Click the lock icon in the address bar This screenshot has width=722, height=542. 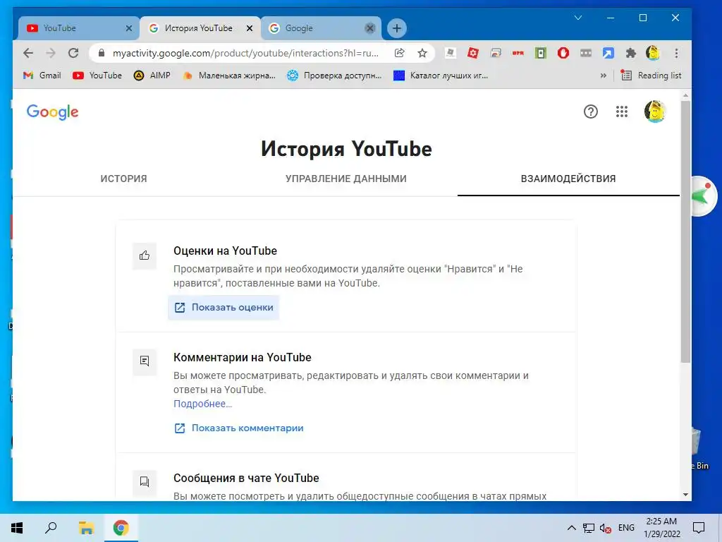coord(102,53)
